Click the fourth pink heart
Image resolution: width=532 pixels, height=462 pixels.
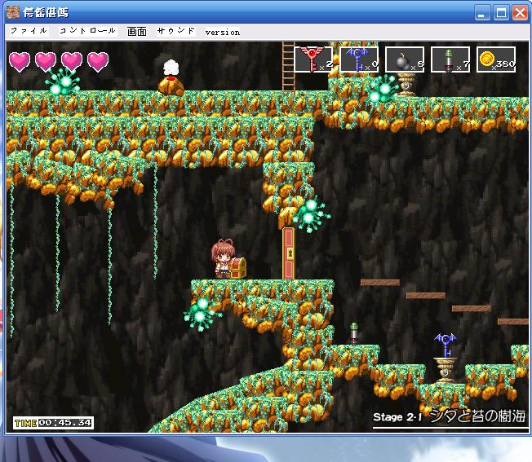[x=98, y=62]
